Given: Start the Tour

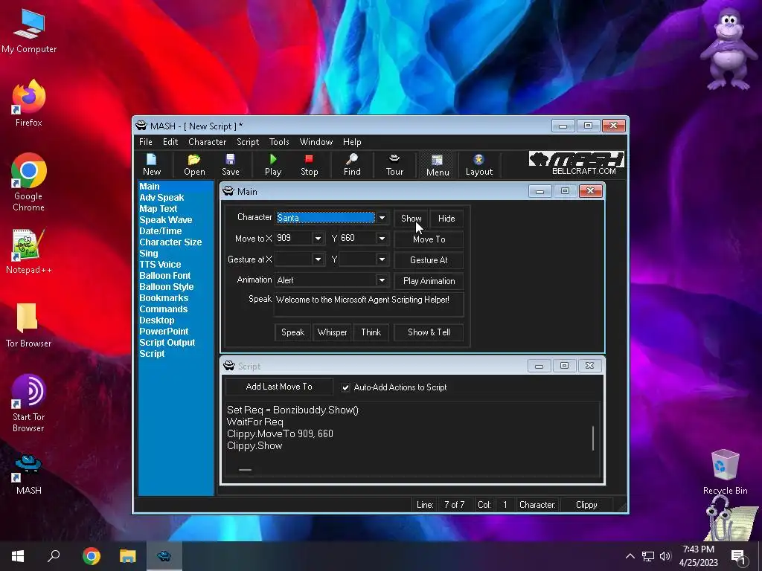Looking at the screenshot, I should pos(394,164).
